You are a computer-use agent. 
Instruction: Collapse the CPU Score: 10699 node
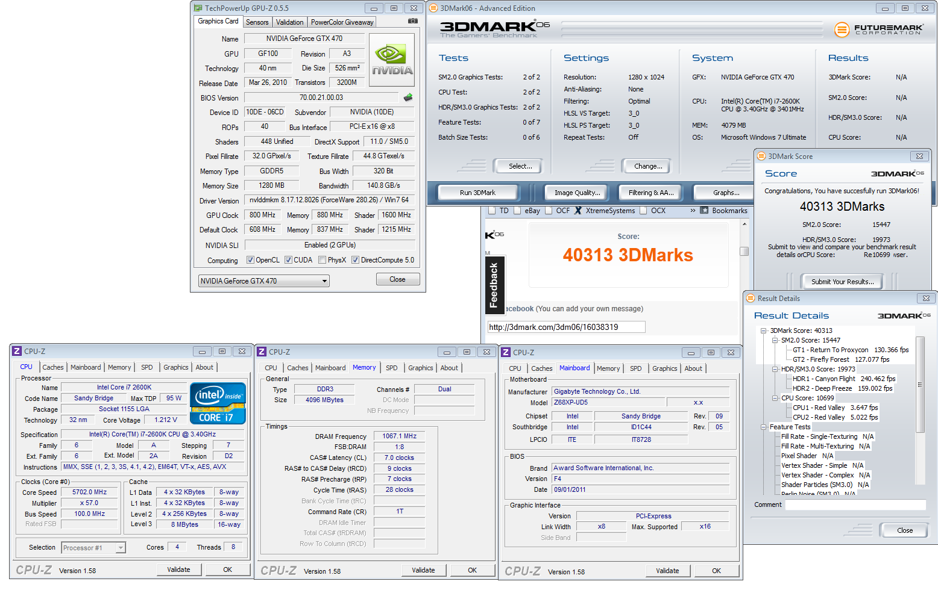(775, 398)
